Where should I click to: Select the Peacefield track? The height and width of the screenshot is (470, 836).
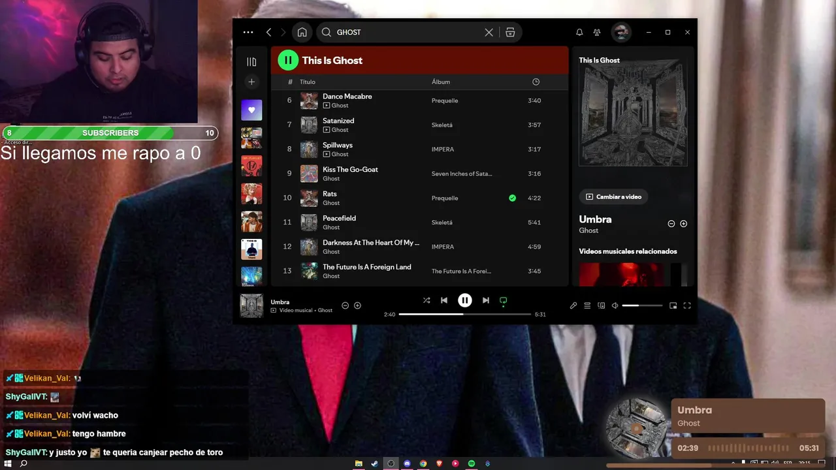(339, 218)
